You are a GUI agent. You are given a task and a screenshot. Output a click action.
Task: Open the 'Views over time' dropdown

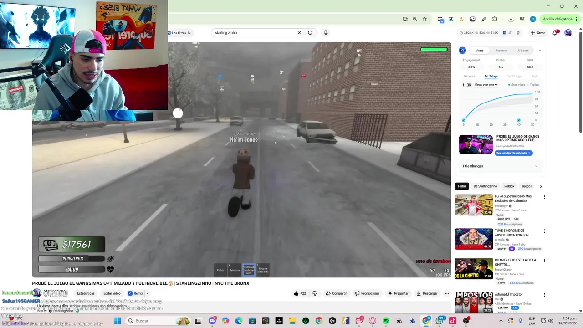[486, 85]
